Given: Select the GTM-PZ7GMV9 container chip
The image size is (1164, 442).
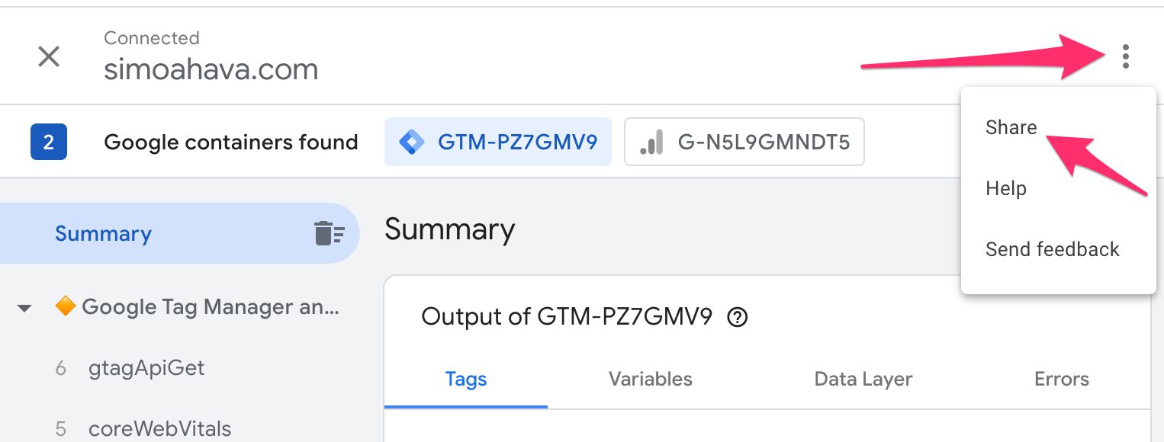Looking at the screenshot, I should tap(498, 142).
